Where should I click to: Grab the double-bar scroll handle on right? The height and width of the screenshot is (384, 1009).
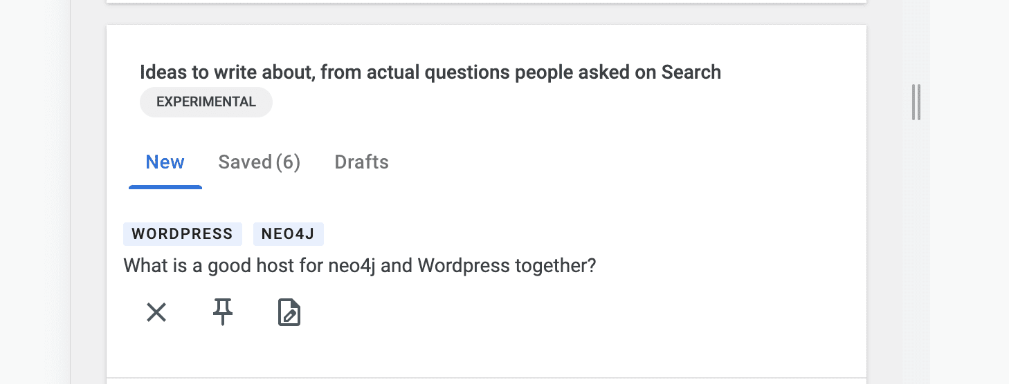click(x=916, y=102)
